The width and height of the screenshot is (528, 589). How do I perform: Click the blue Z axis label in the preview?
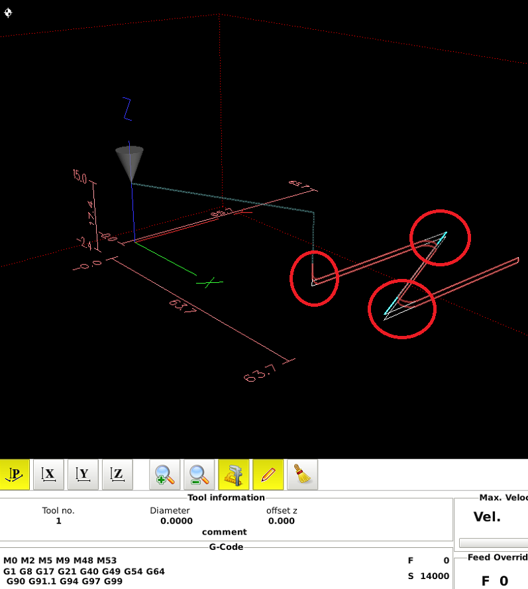point(127,109)
